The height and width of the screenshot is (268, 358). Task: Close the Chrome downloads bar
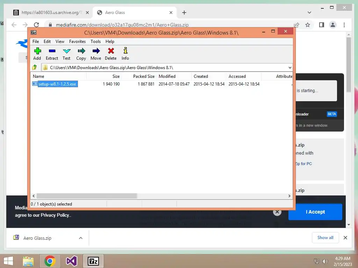(345, 238)
